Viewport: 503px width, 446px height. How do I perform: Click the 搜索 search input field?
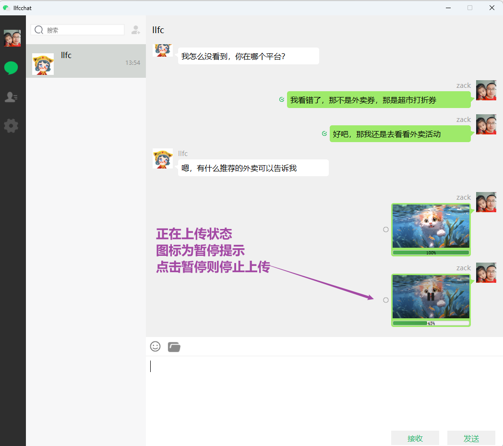click(x=84, y=30)
